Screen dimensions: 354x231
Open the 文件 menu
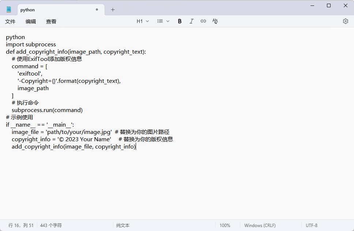pos(10,22)
